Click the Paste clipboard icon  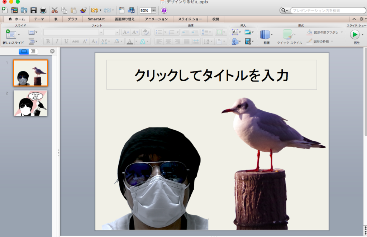(x=73, y=10)
